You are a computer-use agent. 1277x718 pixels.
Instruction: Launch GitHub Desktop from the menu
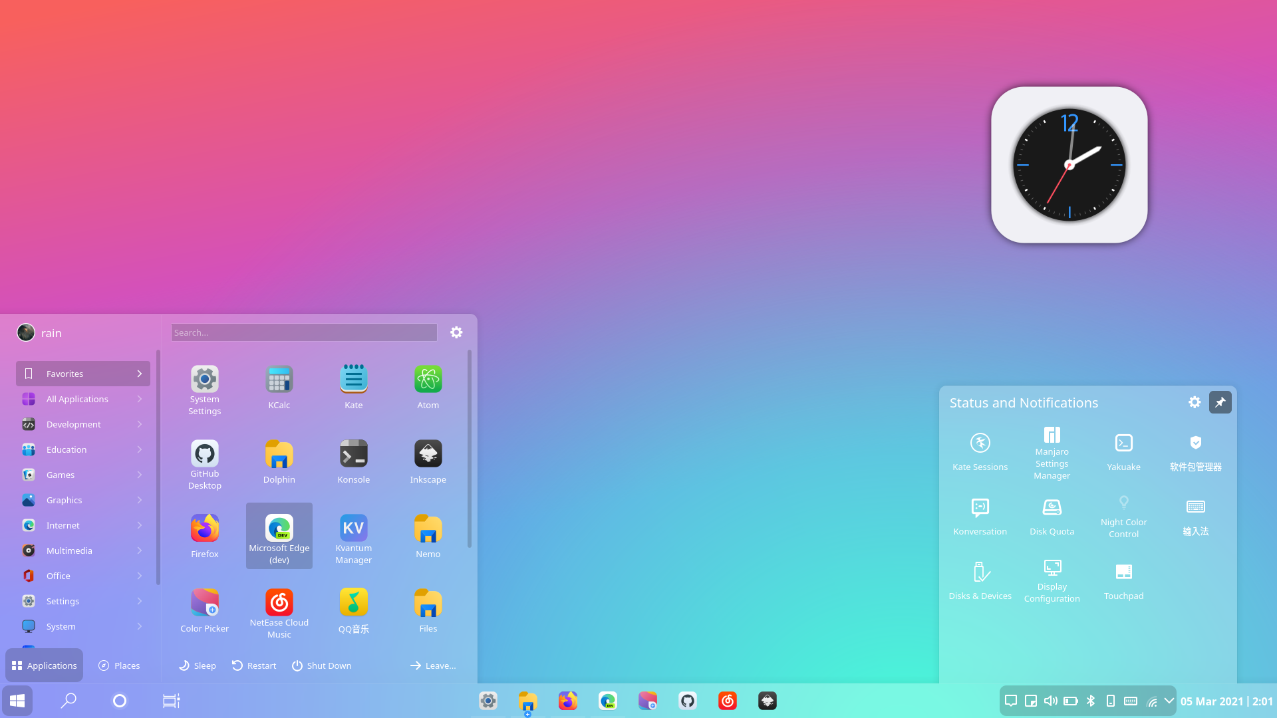(x=204, y=465)
